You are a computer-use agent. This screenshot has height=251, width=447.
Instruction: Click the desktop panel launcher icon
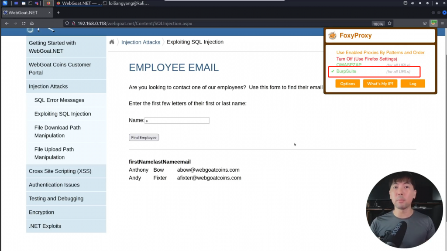pyautogui.click(x=16, y=3)
